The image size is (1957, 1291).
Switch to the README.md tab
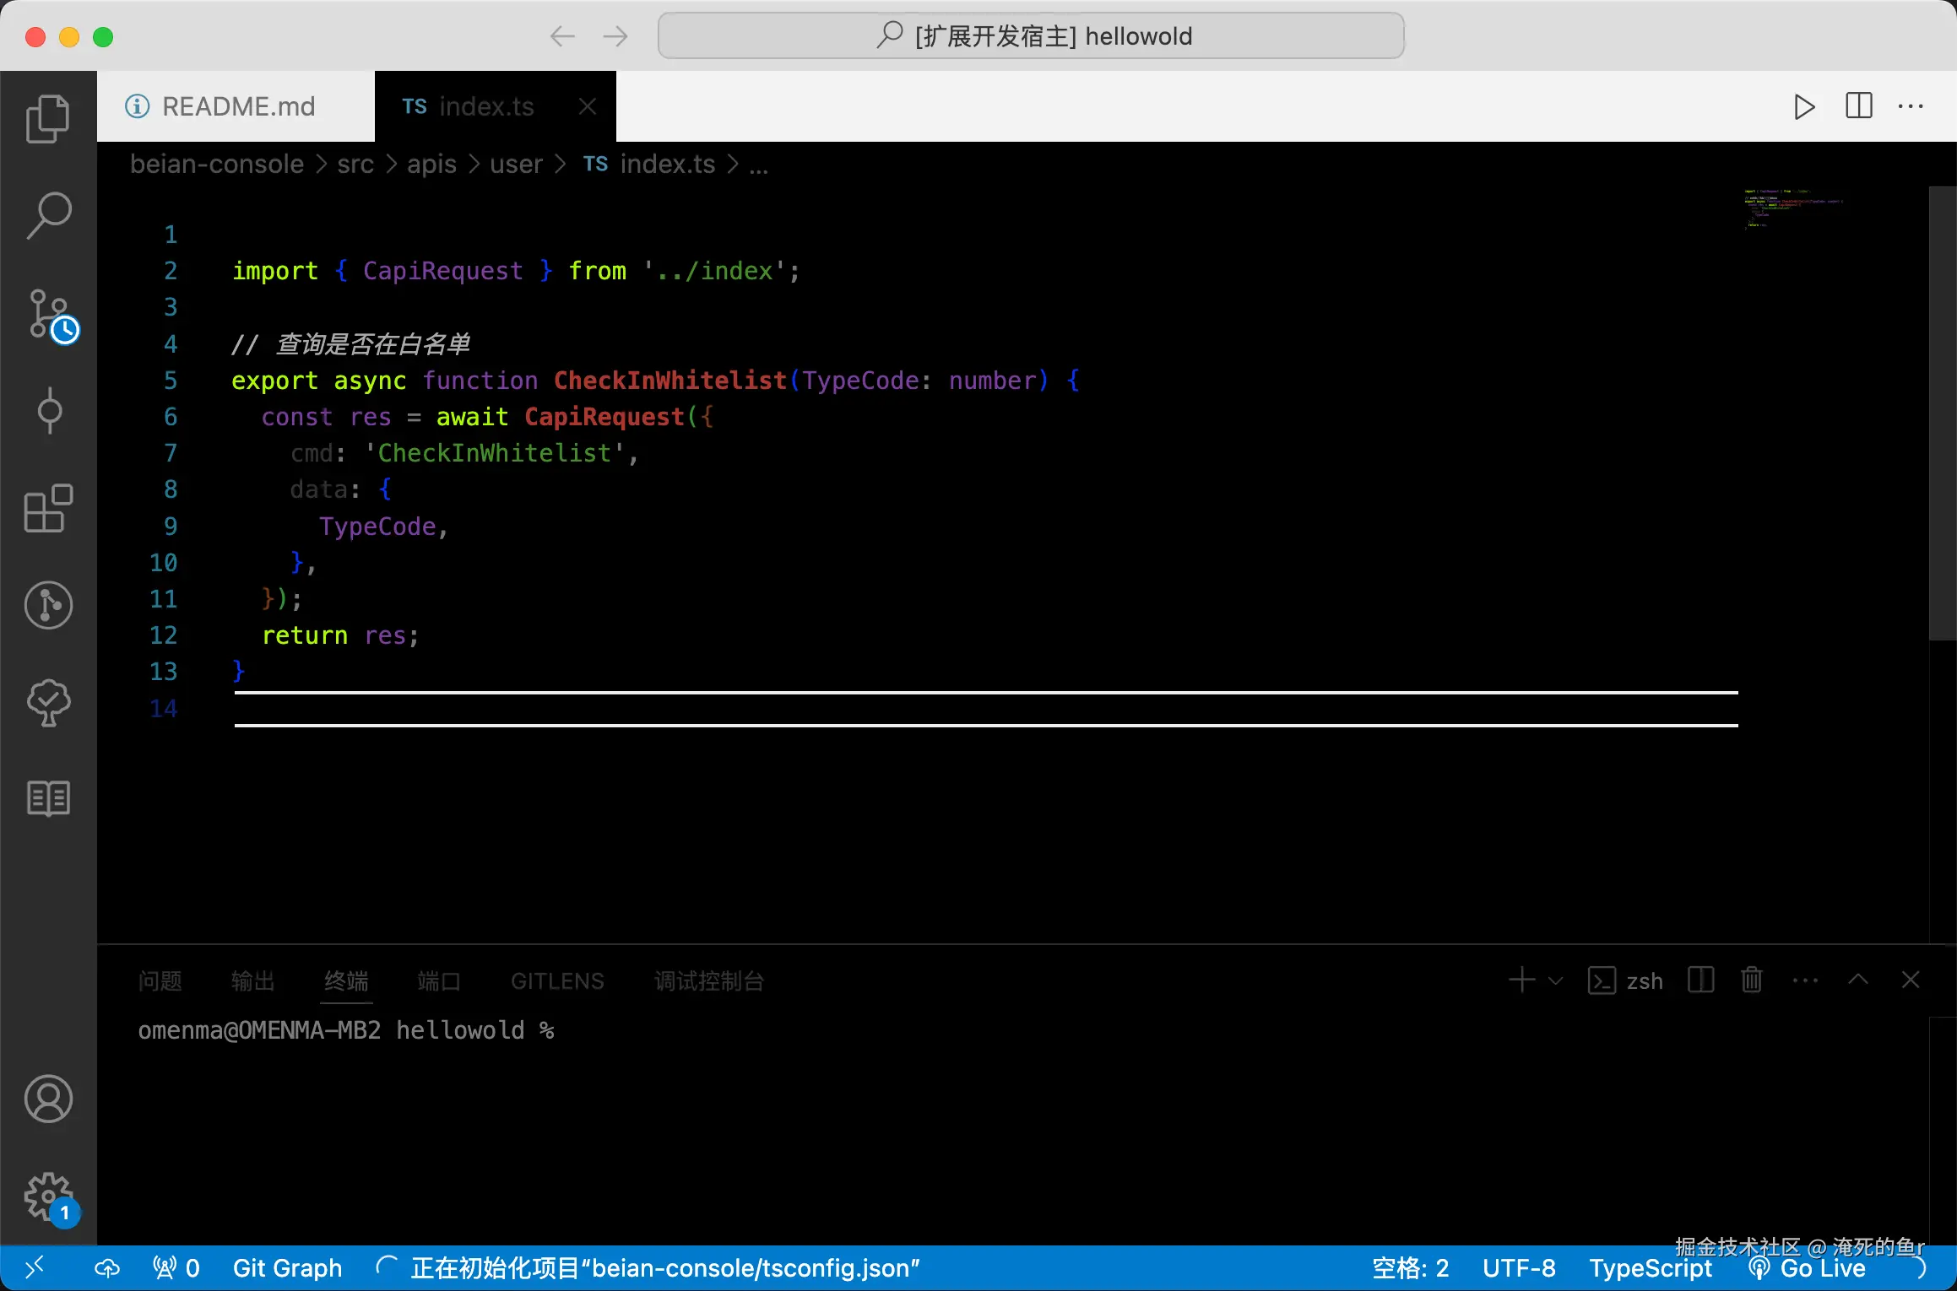(x=236, y=107)
